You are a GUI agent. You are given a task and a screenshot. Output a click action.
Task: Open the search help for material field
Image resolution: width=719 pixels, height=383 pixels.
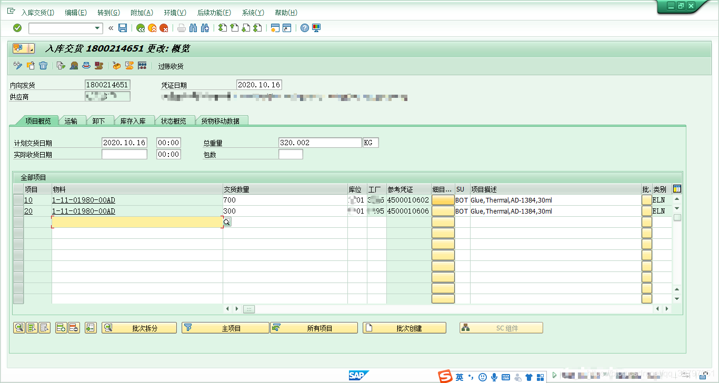click(227, 223)
